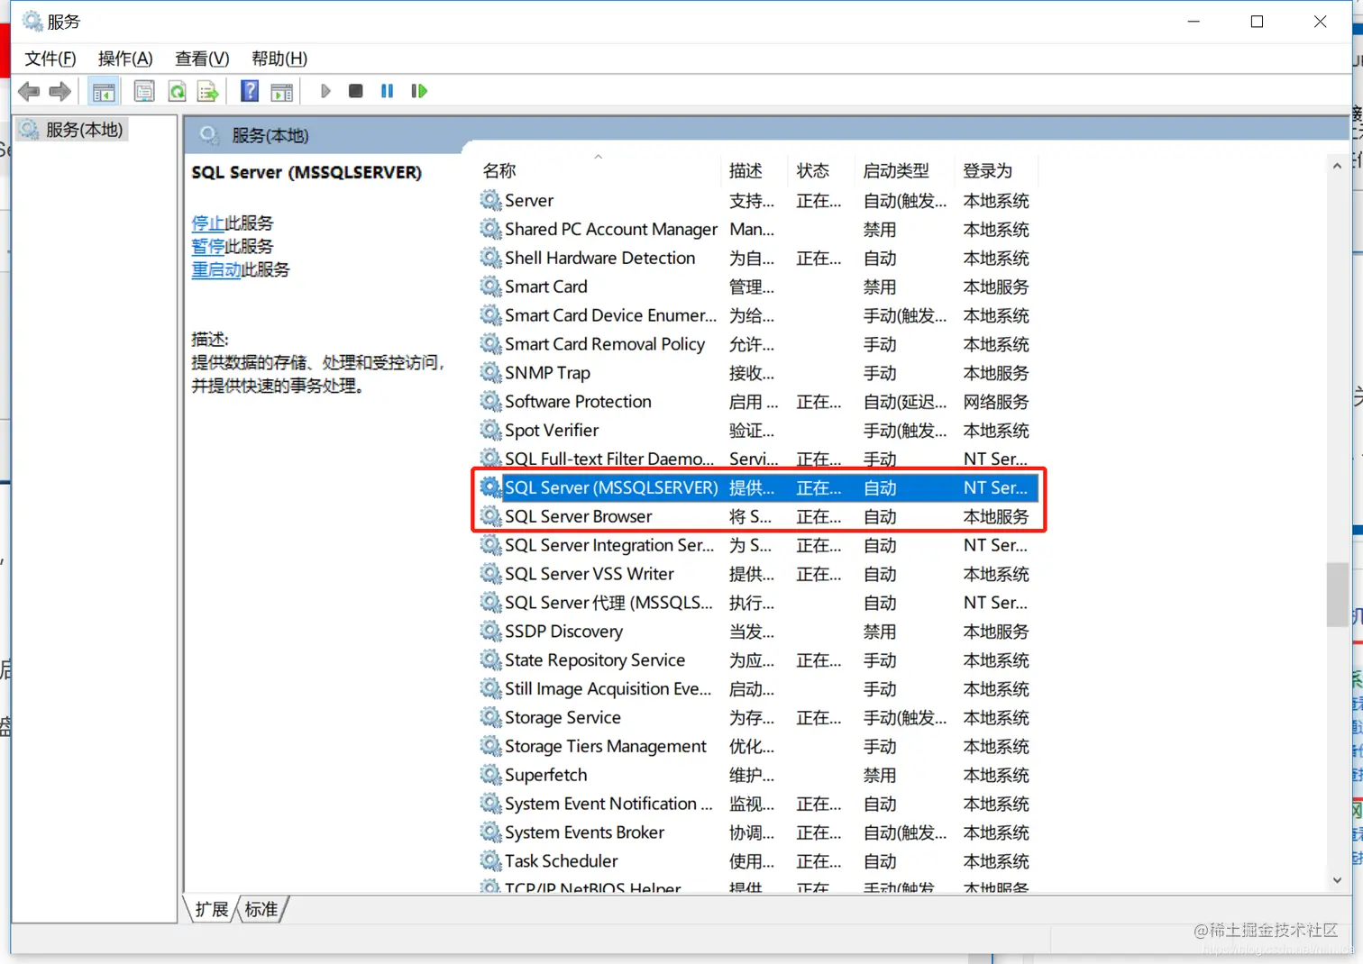Click the 重启动 link to restart service
The image size is (1363, 964).
pos(215,269)
